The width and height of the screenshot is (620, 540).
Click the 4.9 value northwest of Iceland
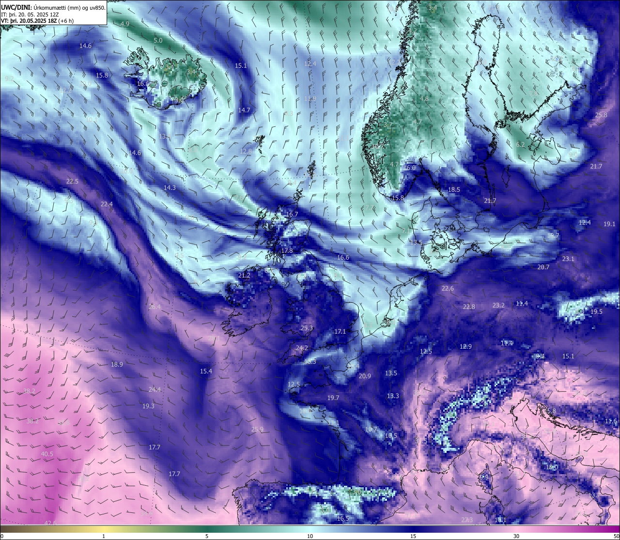[x=125, y=24]
